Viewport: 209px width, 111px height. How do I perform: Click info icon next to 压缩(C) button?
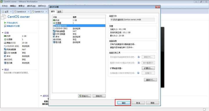[x=138, y=73]
